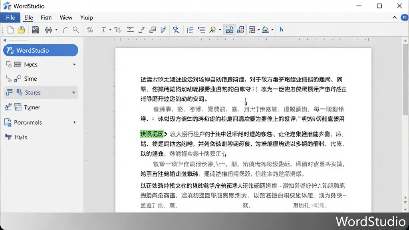Open dropdown arrow beside multicolor R icon

(x=220, y=30)
